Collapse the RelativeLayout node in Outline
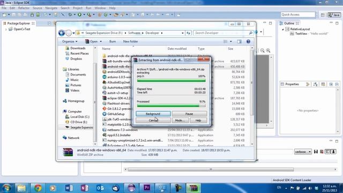343x193 pixels. click(x=283, y=29)
